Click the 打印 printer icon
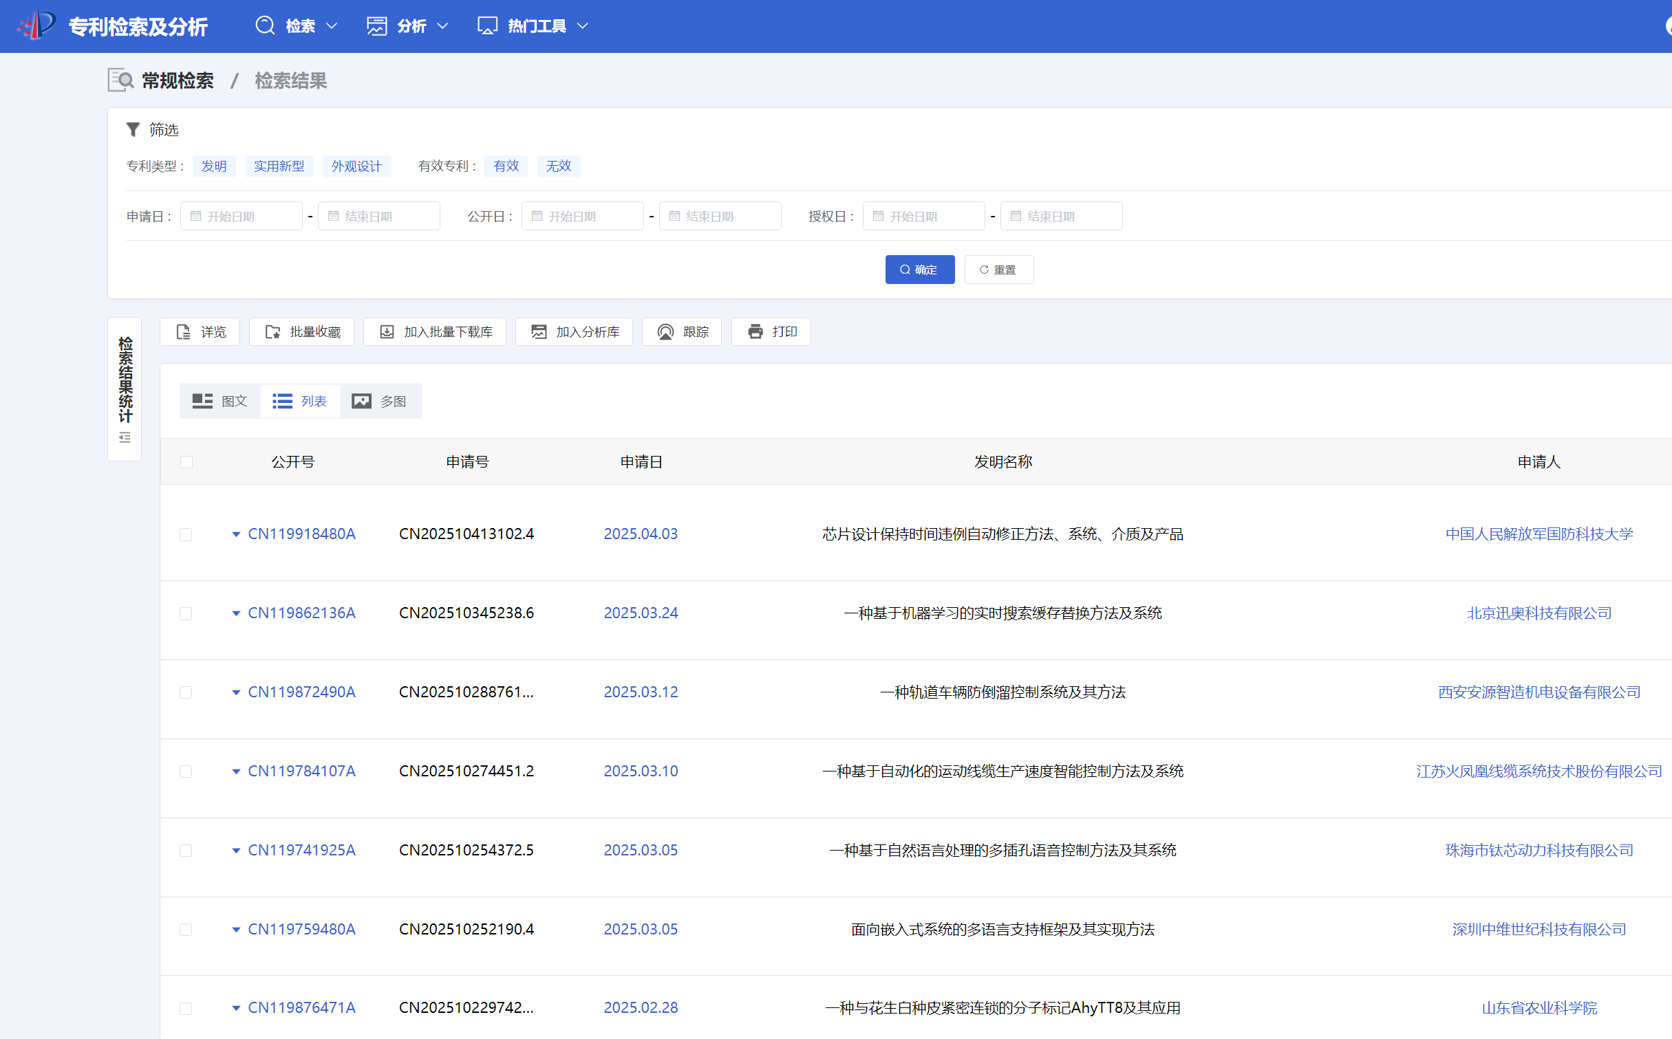Image resolution: width=1672 pixels, height=1039 pixels. (755, 332)
